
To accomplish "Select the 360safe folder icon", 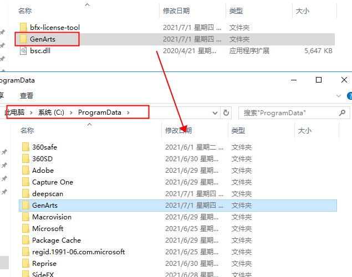I will (25, 147).
